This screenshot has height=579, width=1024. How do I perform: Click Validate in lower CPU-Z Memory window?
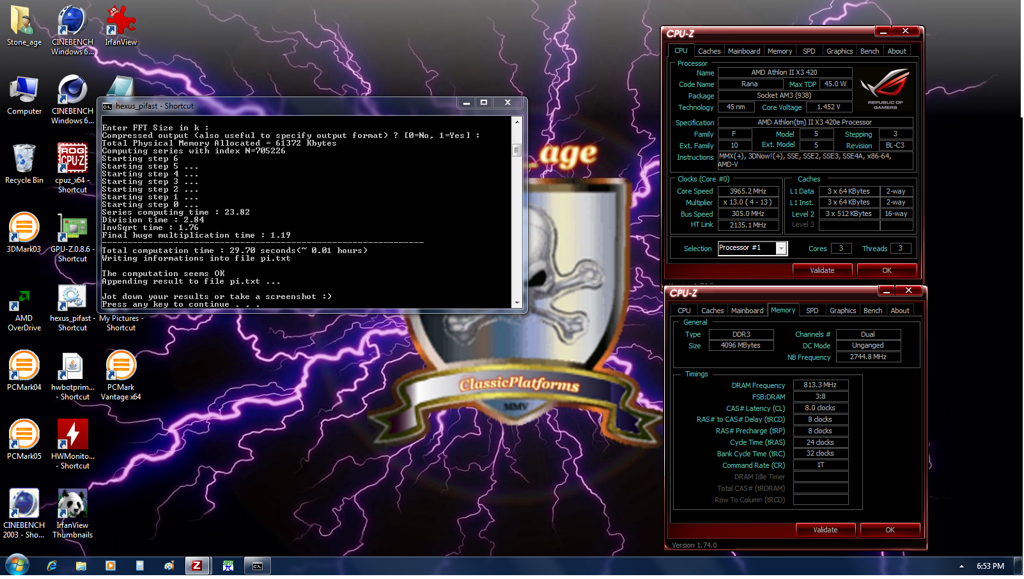click(825, 530)
